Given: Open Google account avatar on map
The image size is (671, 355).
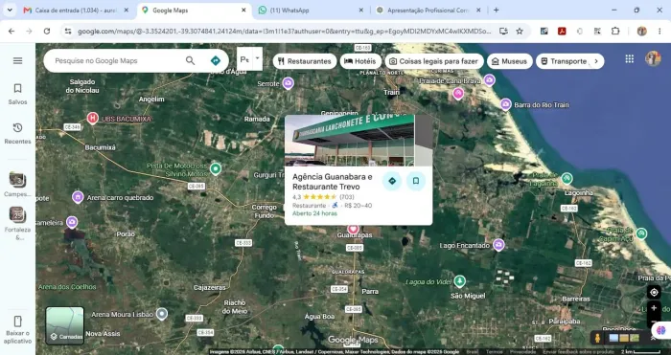Looking at the screenshot, I should [653, 58].
